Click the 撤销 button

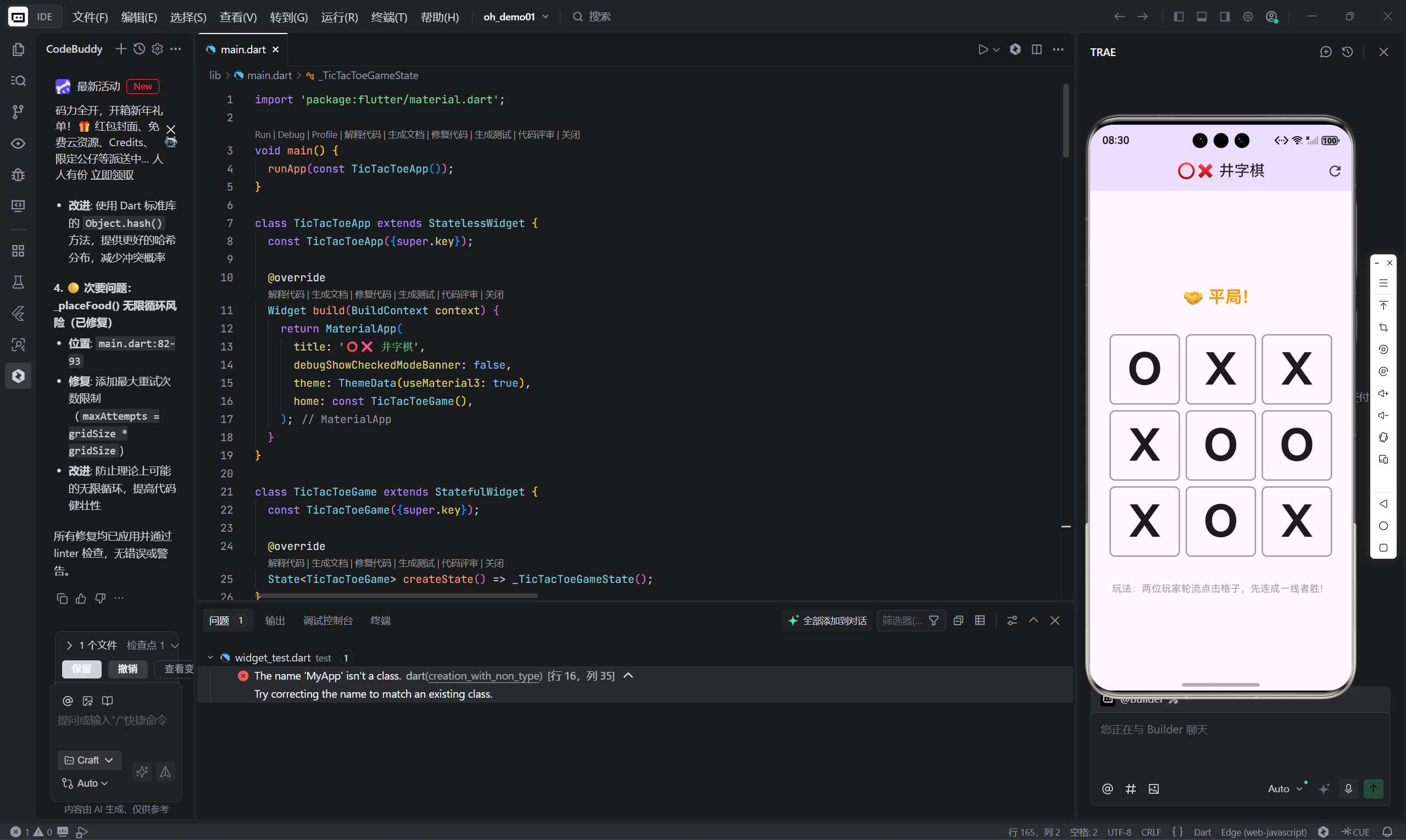click(127, 669)
